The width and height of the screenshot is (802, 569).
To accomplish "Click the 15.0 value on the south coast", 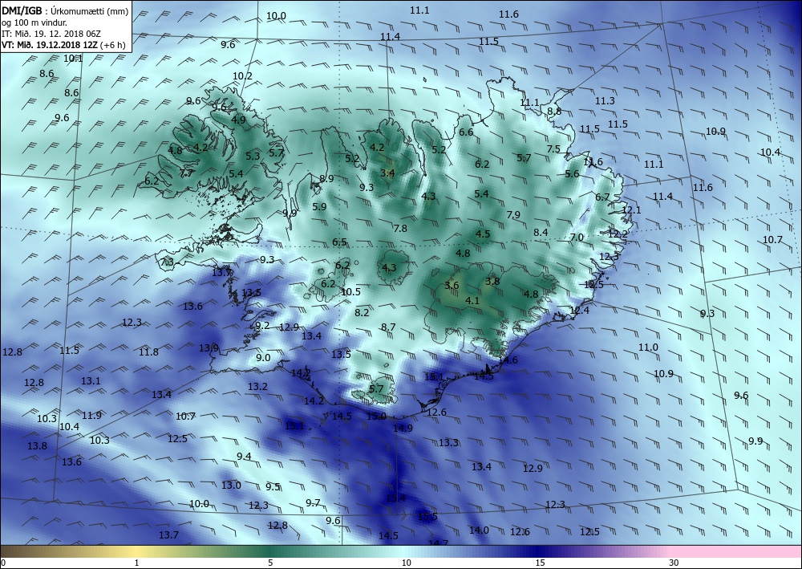I will coord(376,417).
